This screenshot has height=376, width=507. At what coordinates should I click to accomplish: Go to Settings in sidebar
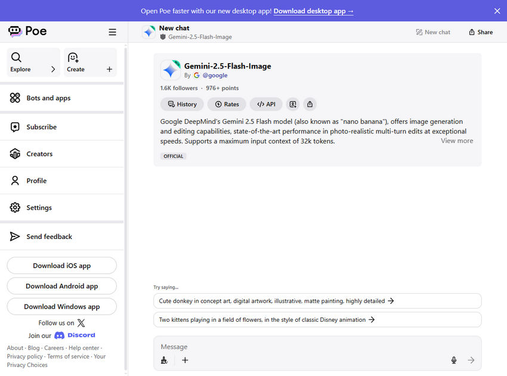click(x=39, y=208)
